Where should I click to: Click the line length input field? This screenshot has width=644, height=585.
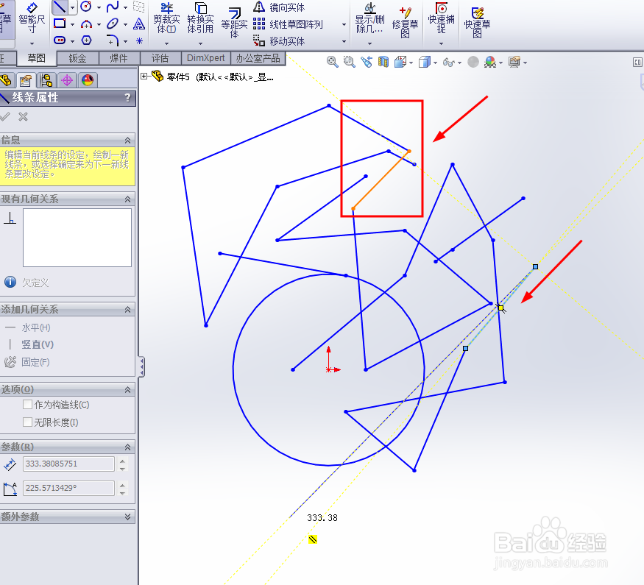coord(68,464)
